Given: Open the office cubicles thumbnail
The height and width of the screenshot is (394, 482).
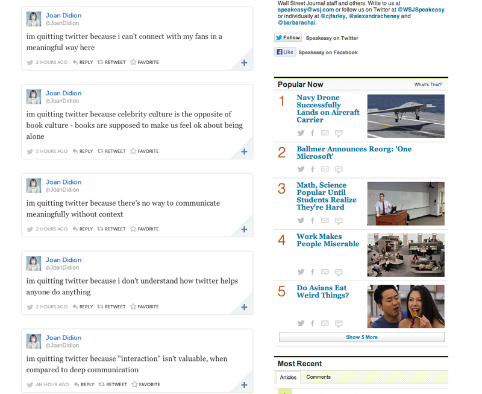Looking at the screenshot, I should tap(405, 255).
